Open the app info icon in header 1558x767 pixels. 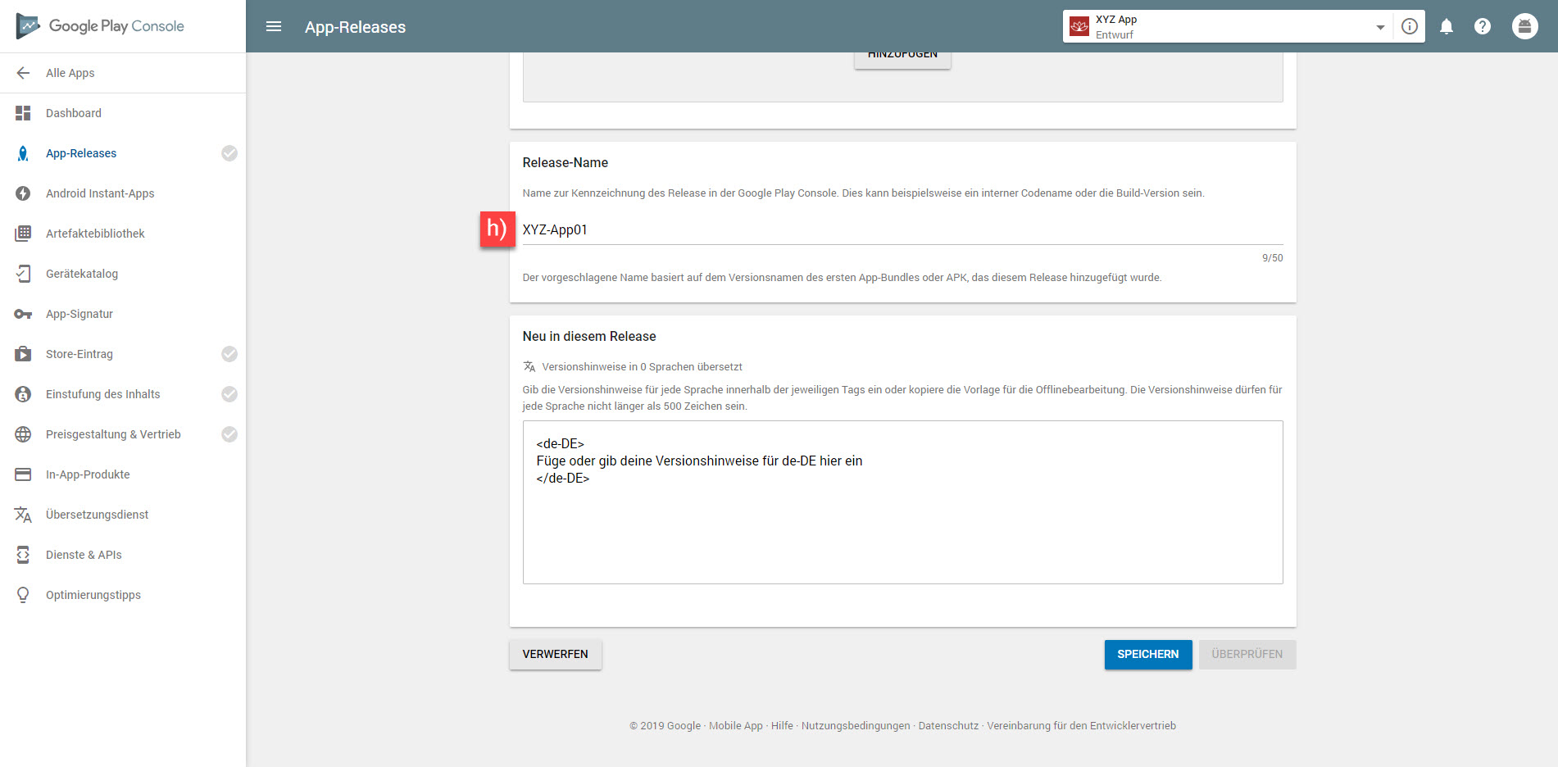tap(1410, 26)
